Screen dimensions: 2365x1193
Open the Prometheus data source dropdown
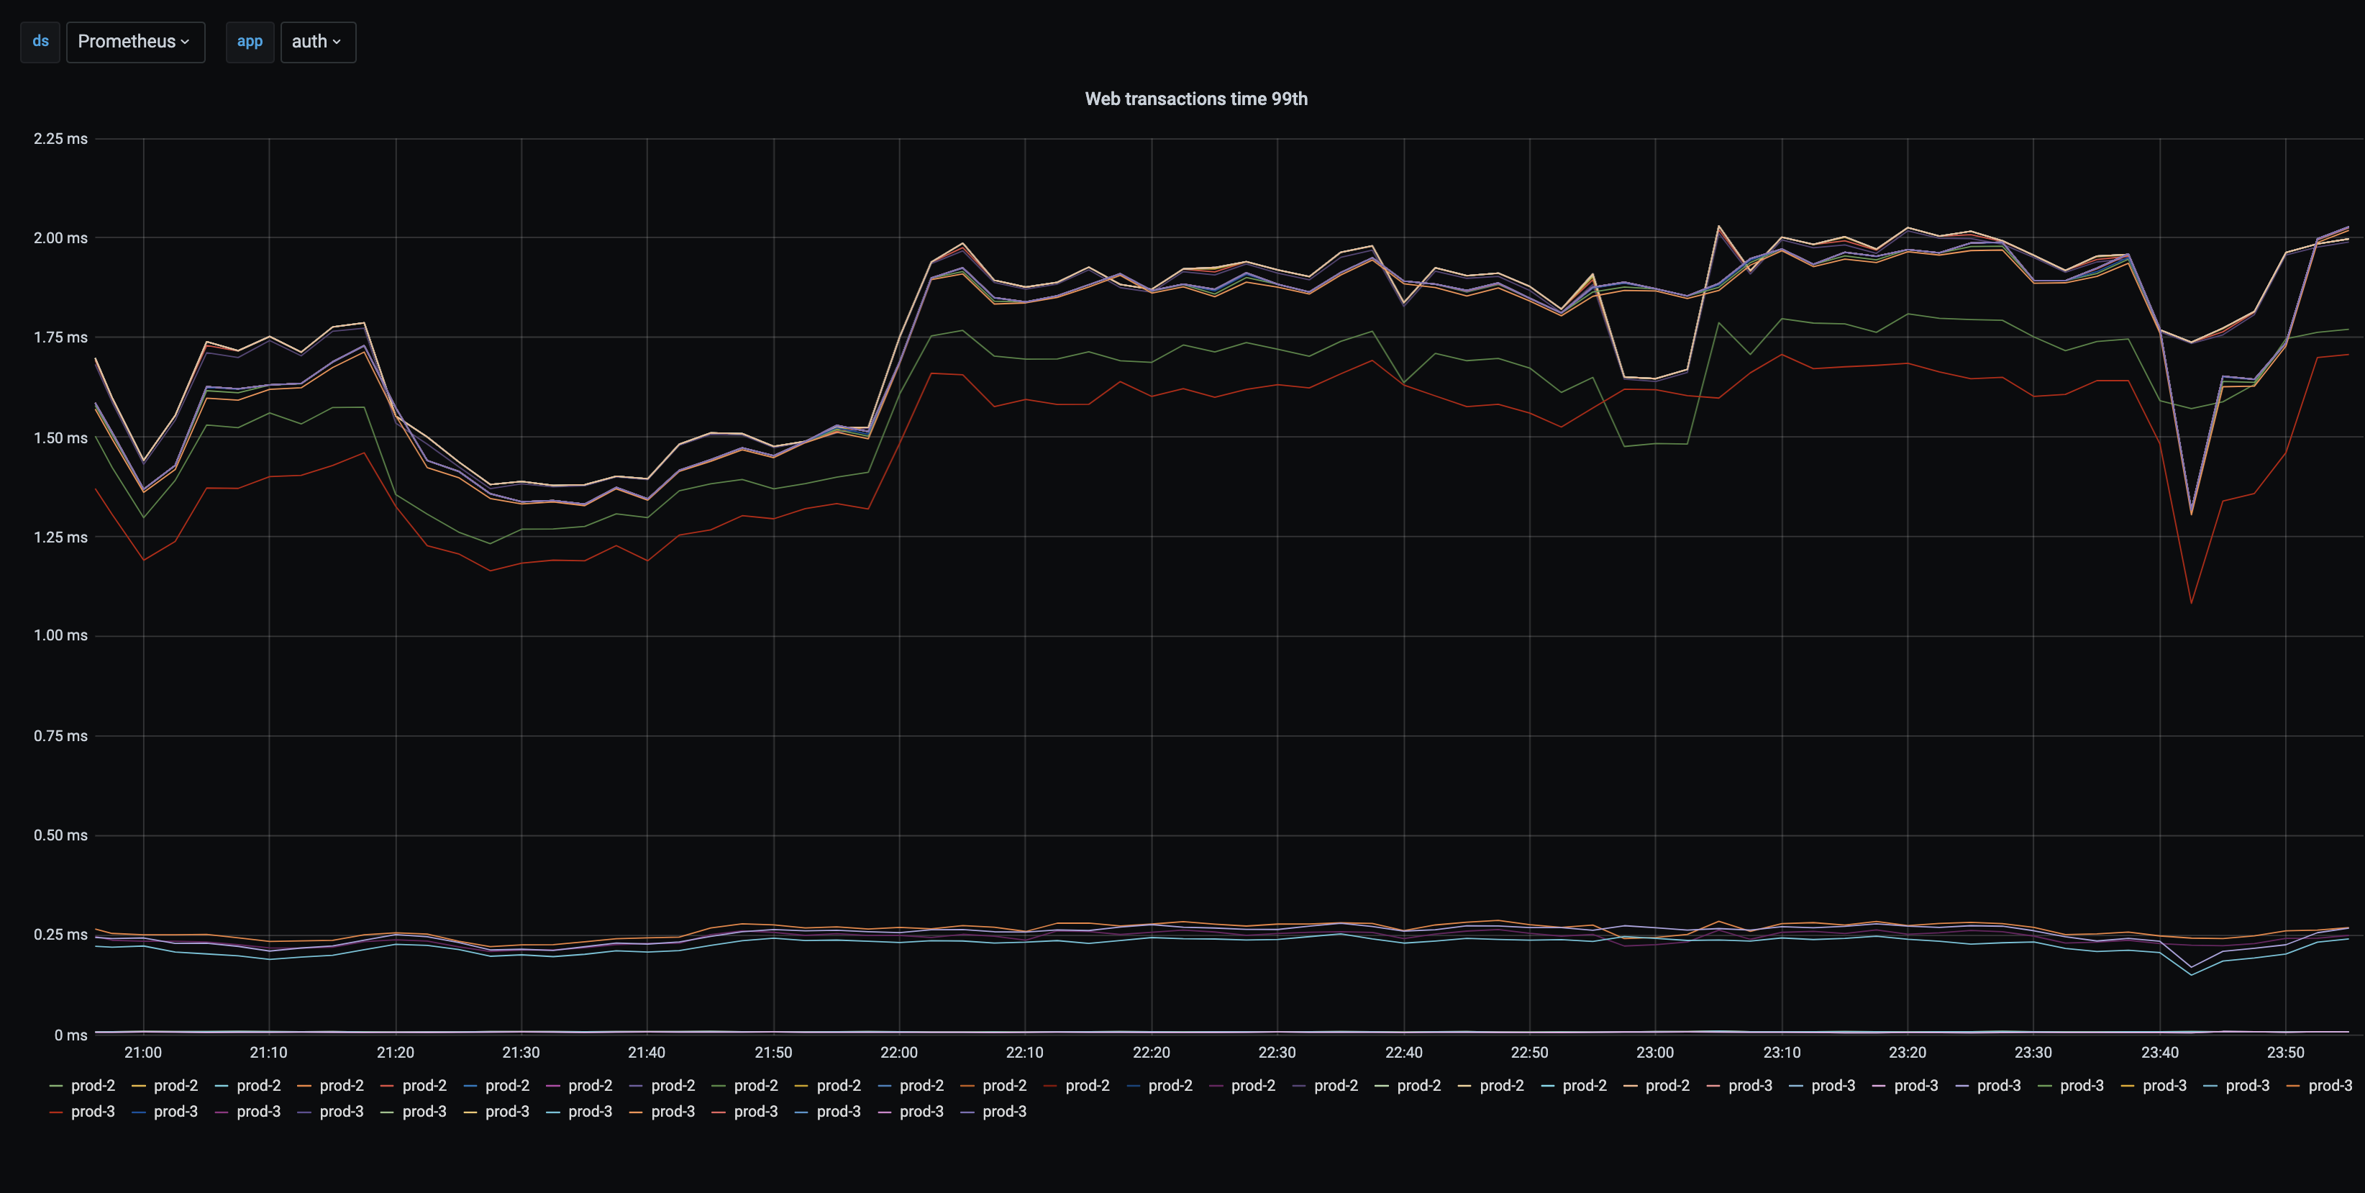pos(134,41)
